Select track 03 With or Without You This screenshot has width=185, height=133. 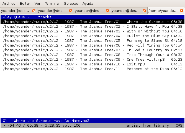click(x=92, y=31)
